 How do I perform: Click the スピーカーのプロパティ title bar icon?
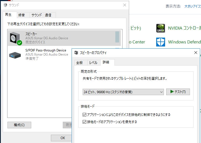click(76, 53)
